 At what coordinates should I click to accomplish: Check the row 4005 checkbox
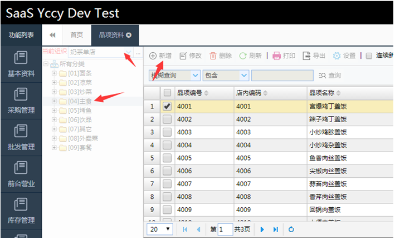pos(167,158)
